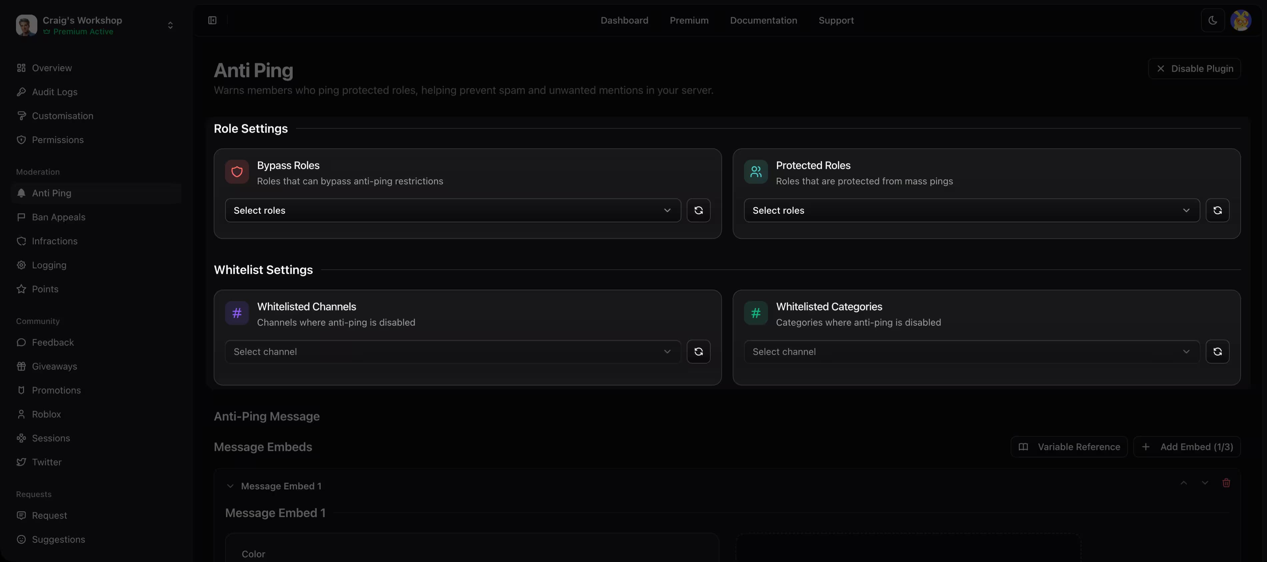
Task: Collapse Message Embed 1 section
Action: click(230, 486)
